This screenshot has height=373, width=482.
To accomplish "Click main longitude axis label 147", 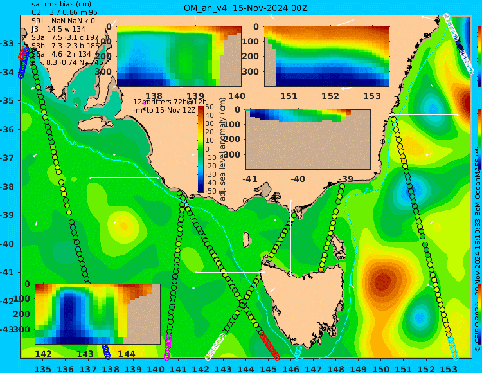I will point(313,368).
